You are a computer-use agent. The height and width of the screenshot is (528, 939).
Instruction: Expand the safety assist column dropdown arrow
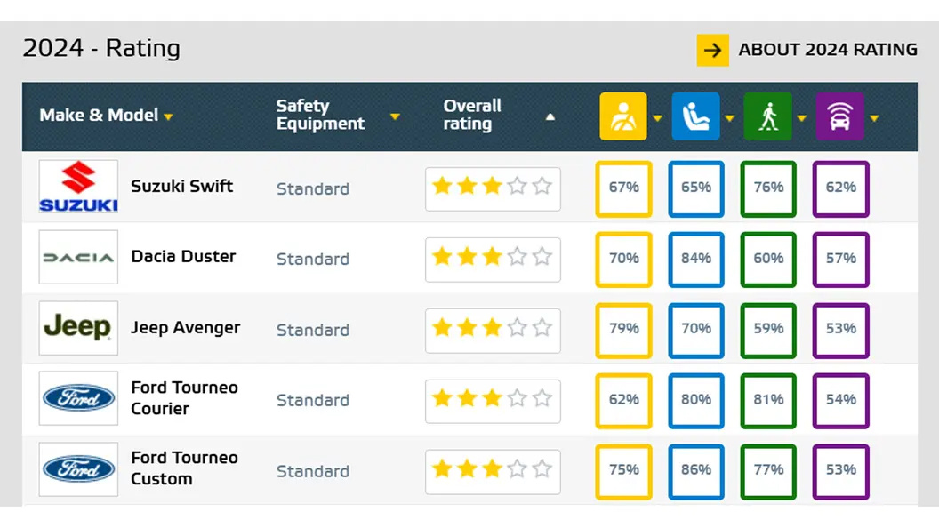point(874,118)
